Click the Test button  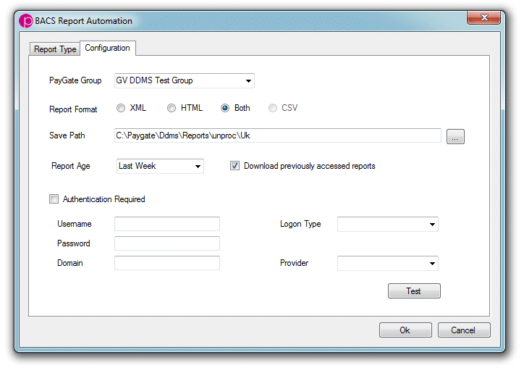414,291
